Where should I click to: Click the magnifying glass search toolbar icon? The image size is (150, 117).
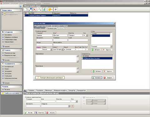point(40,9)
